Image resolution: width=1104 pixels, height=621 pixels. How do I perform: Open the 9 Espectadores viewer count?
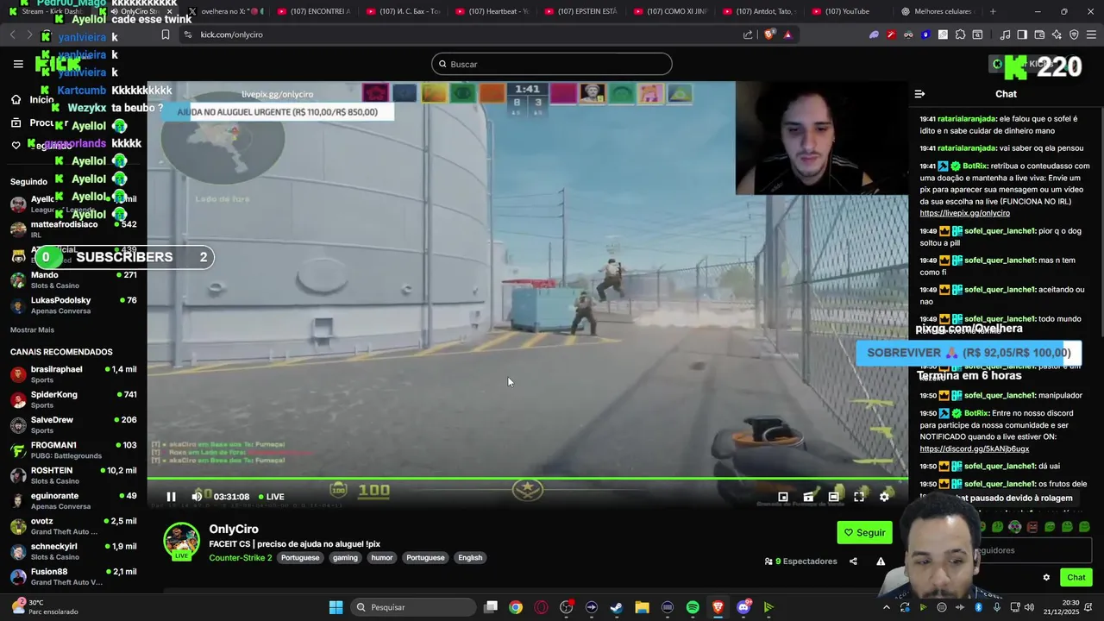coord(800,561)
